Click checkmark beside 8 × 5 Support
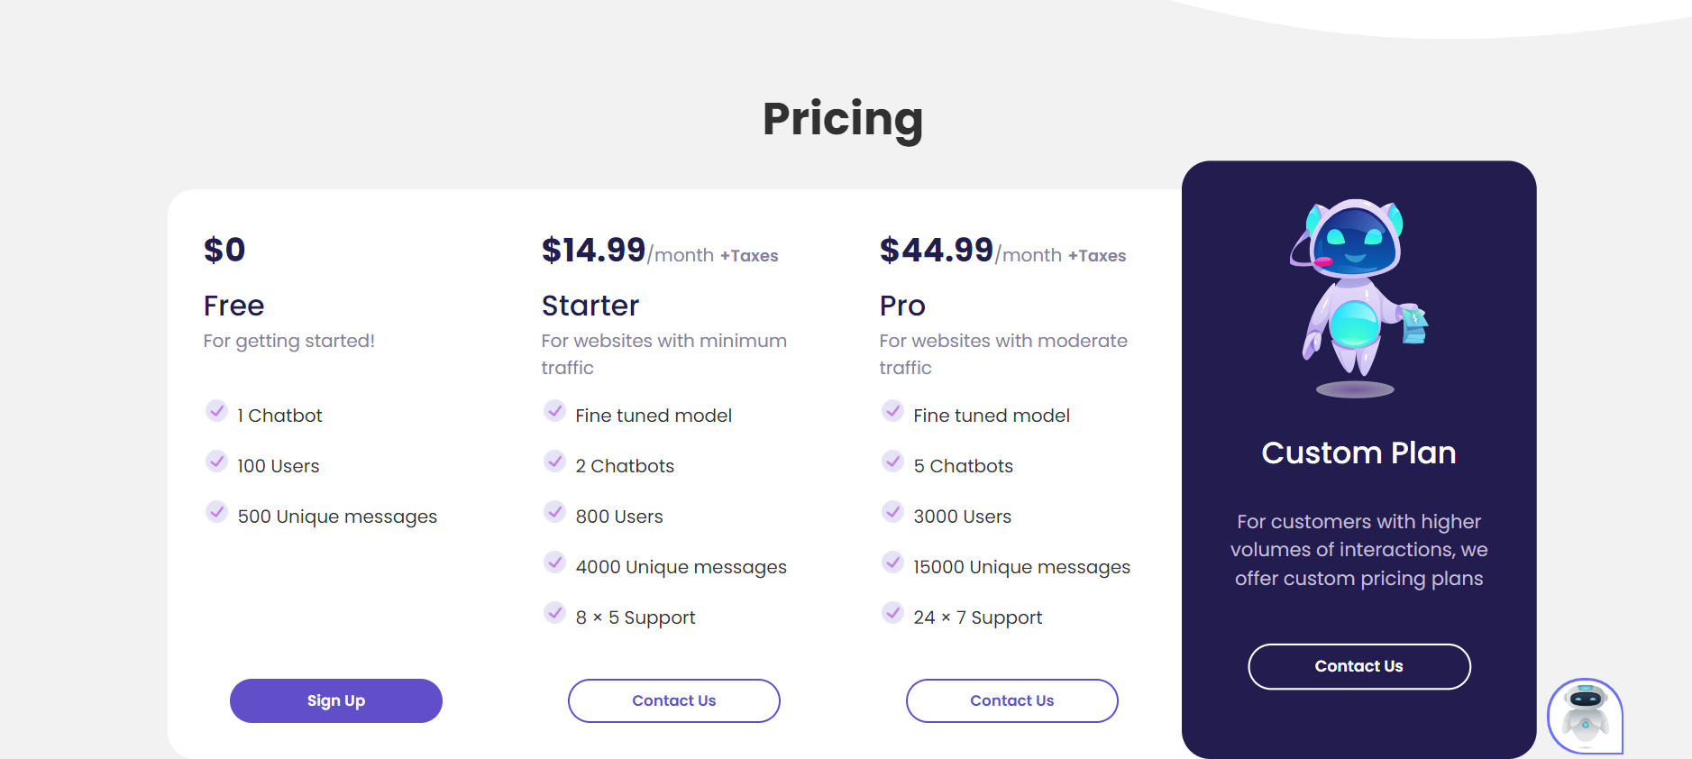This screenshot has width=1692, height=759. click(x=554, y=613)
